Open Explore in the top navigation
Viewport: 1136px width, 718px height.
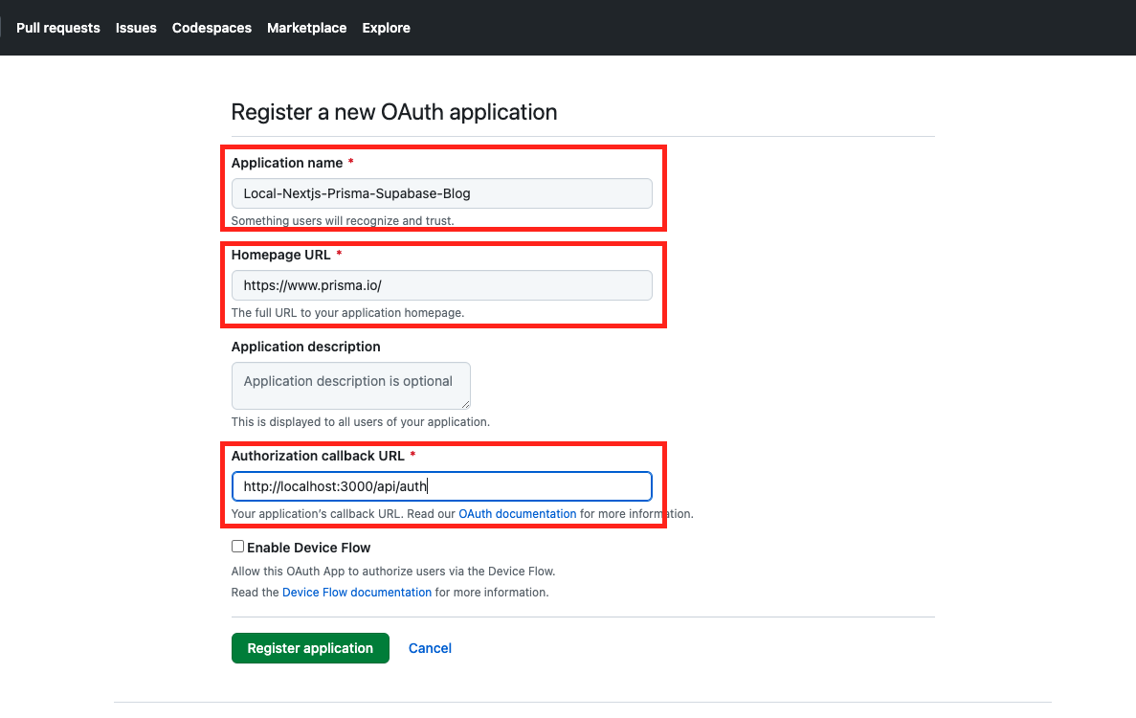pyautogui.click(x=386, y=28)
